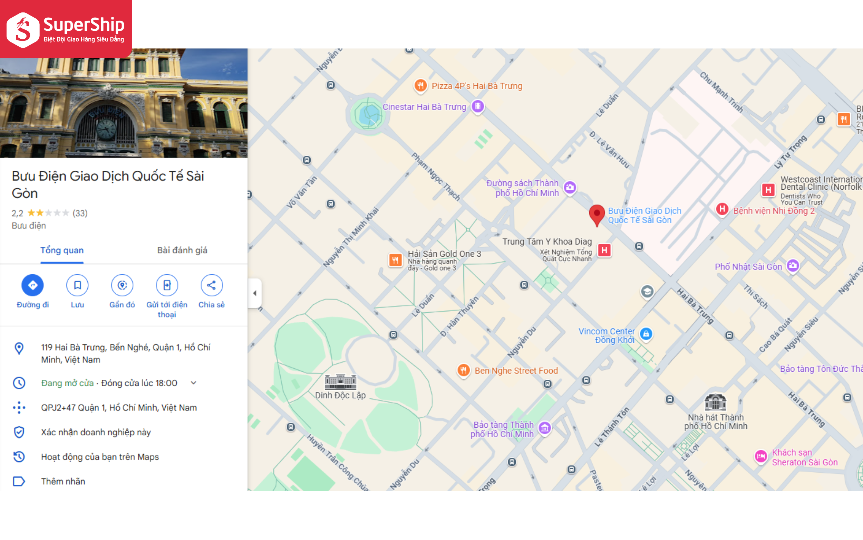Click Nhà hát Thành phố Hồ Chí Minh icon

(x=715, y=401)
